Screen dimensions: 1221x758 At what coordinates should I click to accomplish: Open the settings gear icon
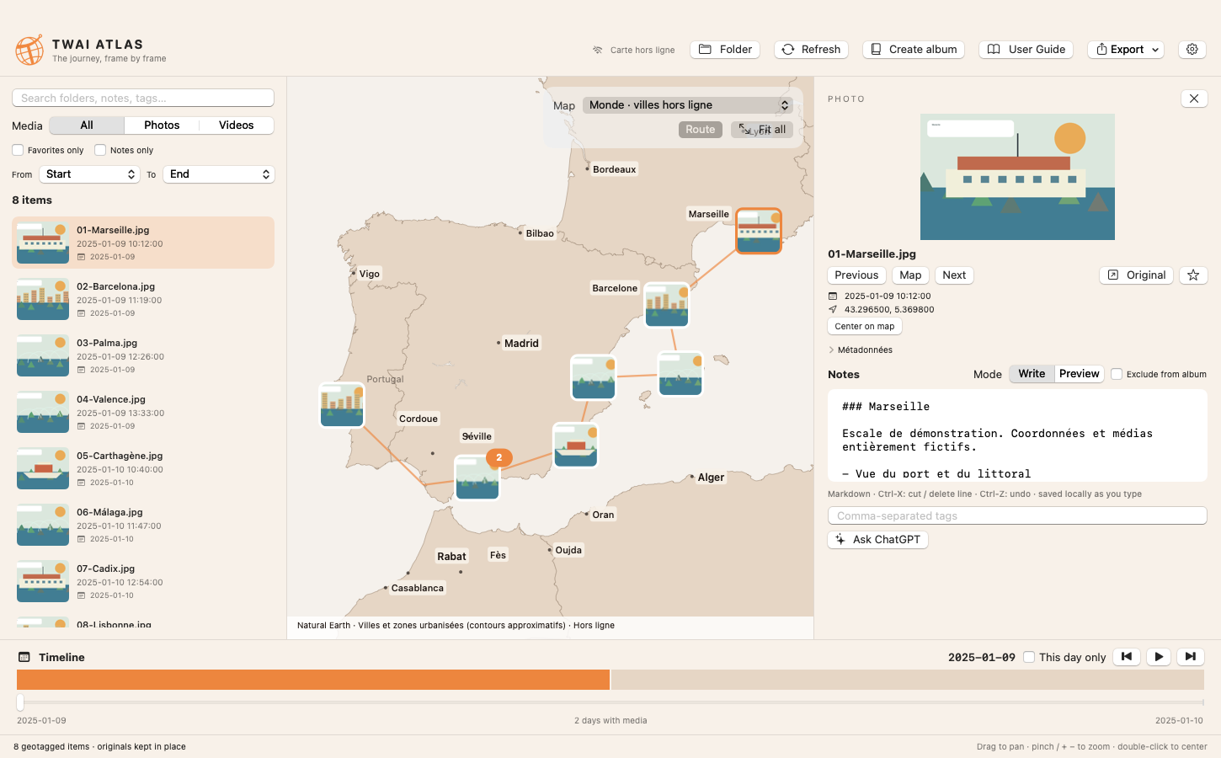click(1192, 50)
